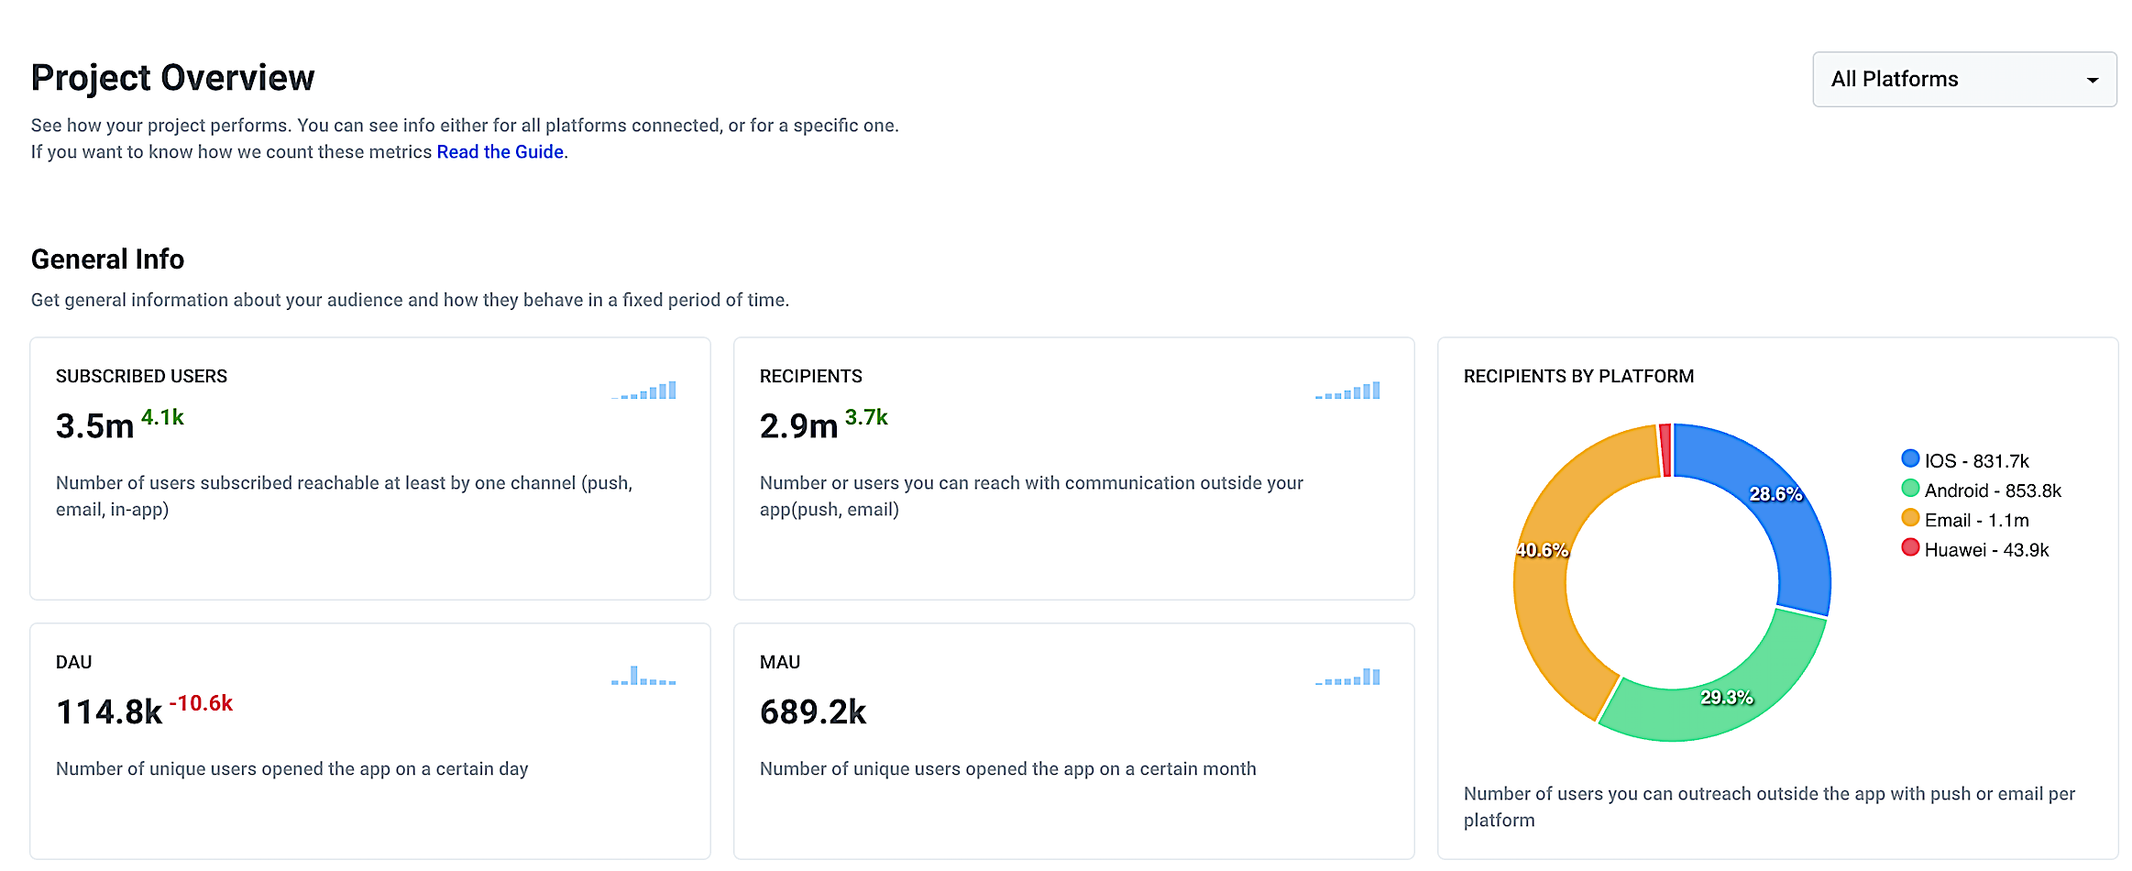Click the 689.2k MAU value
Screen dimensions: 2132x871
tap(813, 712)
